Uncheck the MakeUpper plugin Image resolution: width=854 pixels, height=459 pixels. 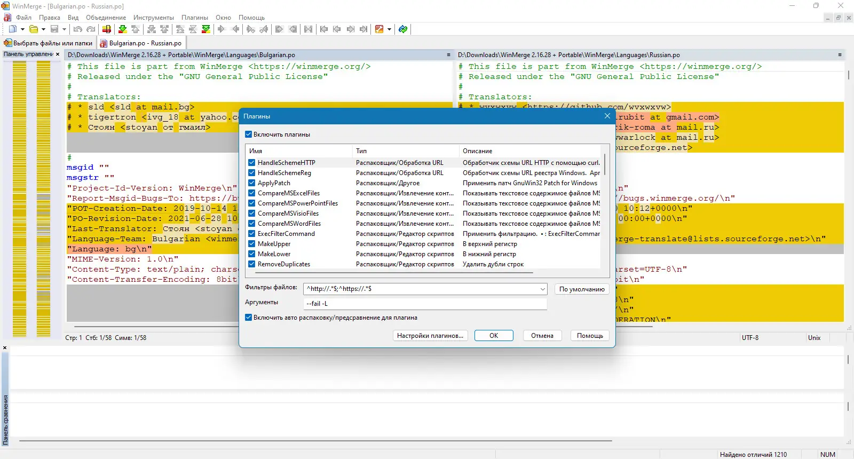coord(251,244)
